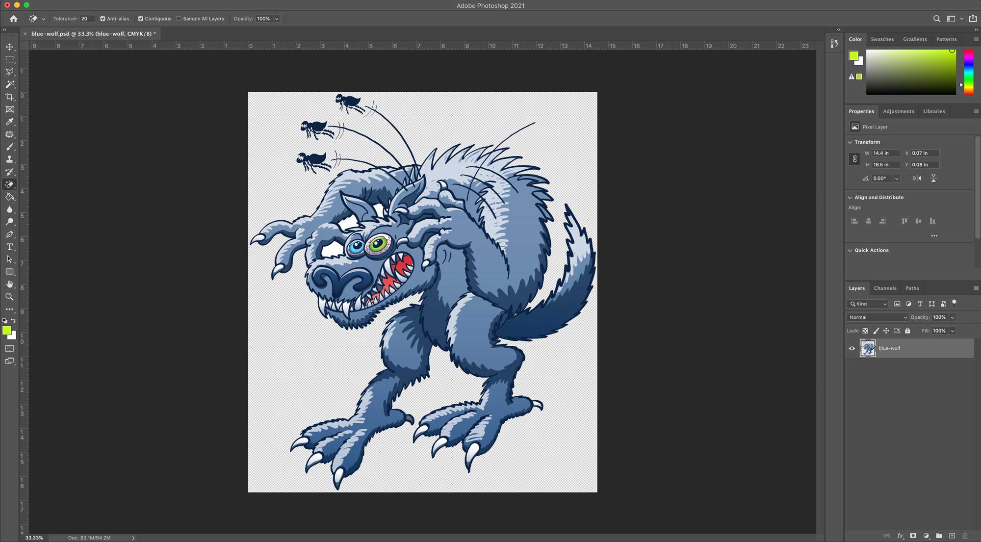Select the Clone Stamp tool
Screen dimensions: 981x542
click(9, 159)
